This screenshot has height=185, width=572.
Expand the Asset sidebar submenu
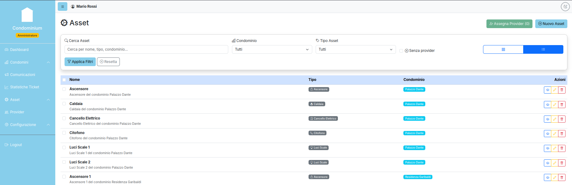click(27, 100)
